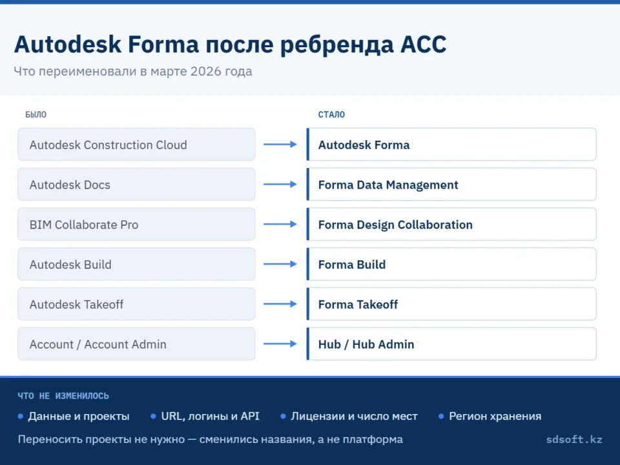Select the "BIM Collaborate Pro" box

click(x=136, y=224)
